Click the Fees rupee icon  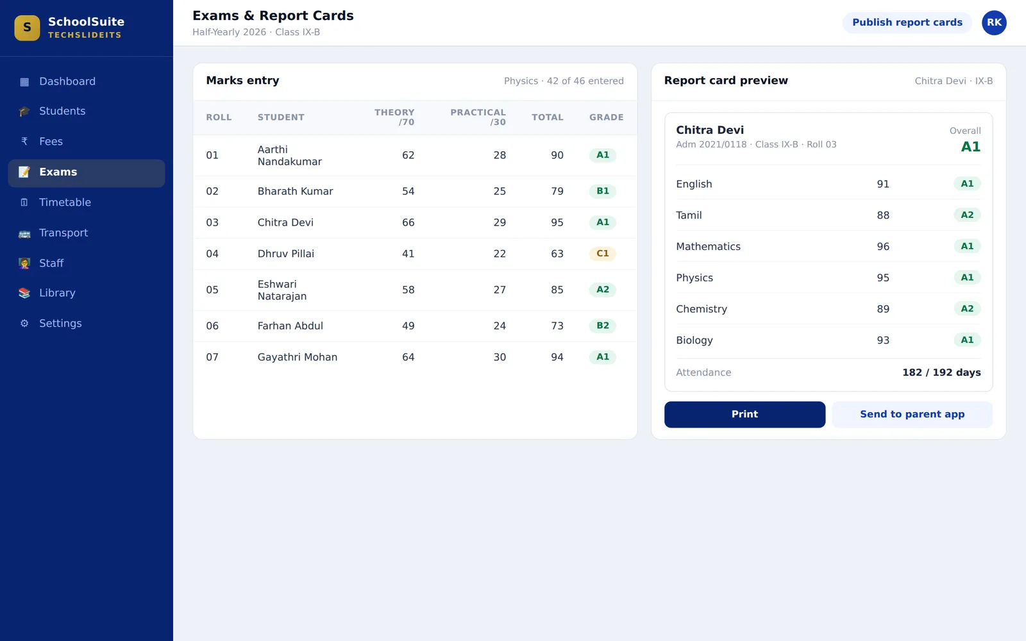tap(24, 142)
